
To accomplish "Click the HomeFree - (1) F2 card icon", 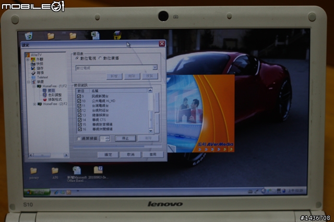I will (x=39, y=86).
